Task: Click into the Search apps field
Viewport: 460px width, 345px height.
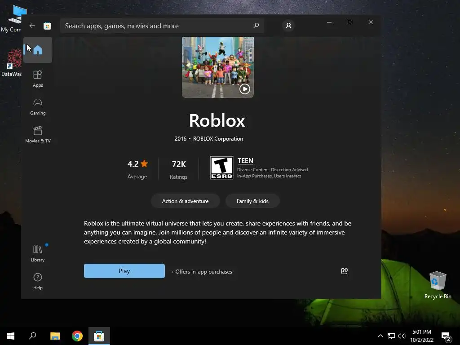Action: [x=162, y=26]
